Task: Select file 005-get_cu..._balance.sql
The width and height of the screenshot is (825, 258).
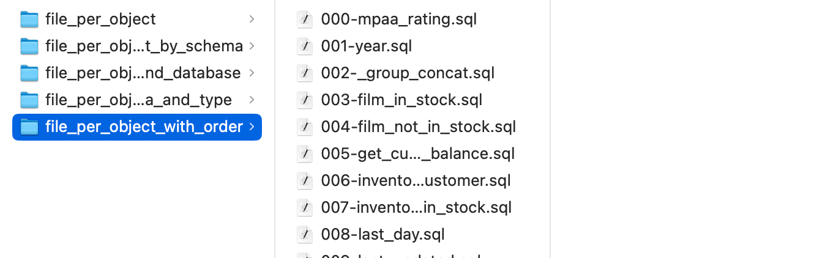Action: [x=417, y=154]
